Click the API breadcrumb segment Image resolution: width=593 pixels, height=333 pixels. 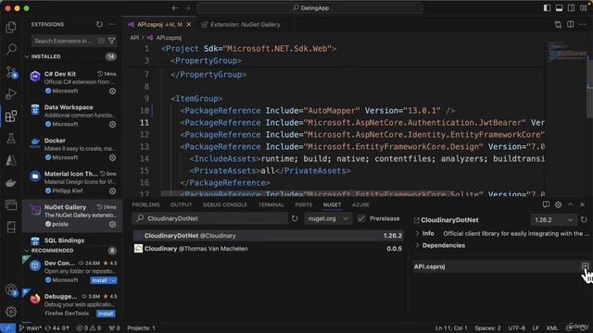point(134,38)
